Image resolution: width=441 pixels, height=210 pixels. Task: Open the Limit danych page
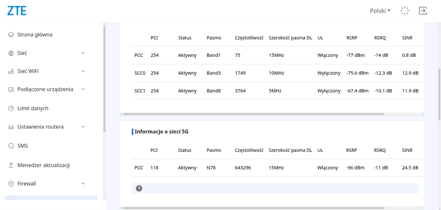pos(33,108)
